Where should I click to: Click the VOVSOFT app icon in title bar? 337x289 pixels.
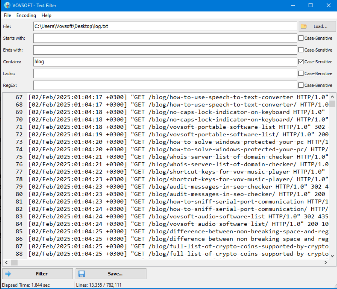tap(7, 5)
